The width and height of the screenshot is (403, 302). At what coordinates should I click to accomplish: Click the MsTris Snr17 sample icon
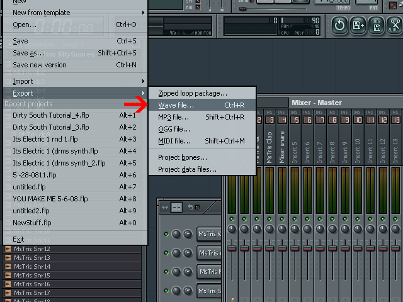pos(8,293)
